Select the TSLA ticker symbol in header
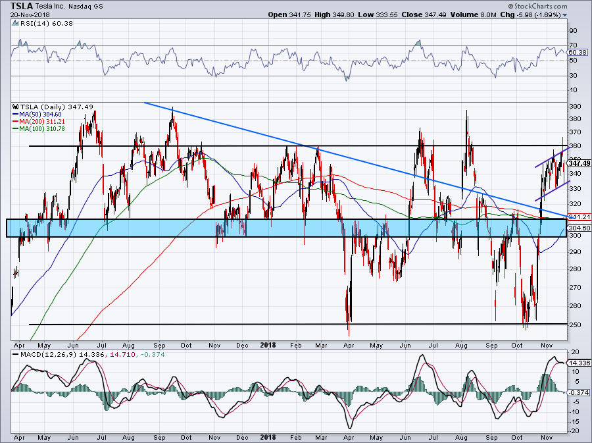The image size is (592, 443). tap(22, 6)
